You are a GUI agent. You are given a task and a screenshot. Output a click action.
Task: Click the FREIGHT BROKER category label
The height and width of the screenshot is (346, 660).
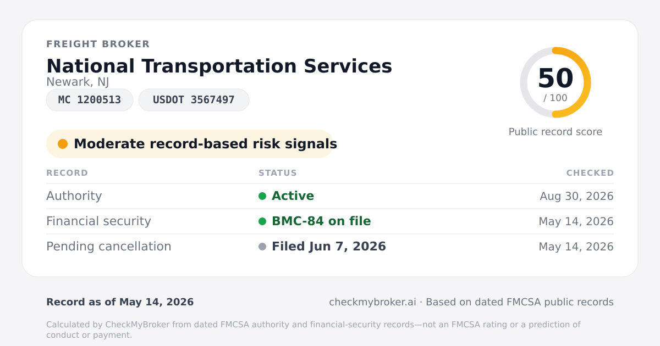click(x=98, y=44)
